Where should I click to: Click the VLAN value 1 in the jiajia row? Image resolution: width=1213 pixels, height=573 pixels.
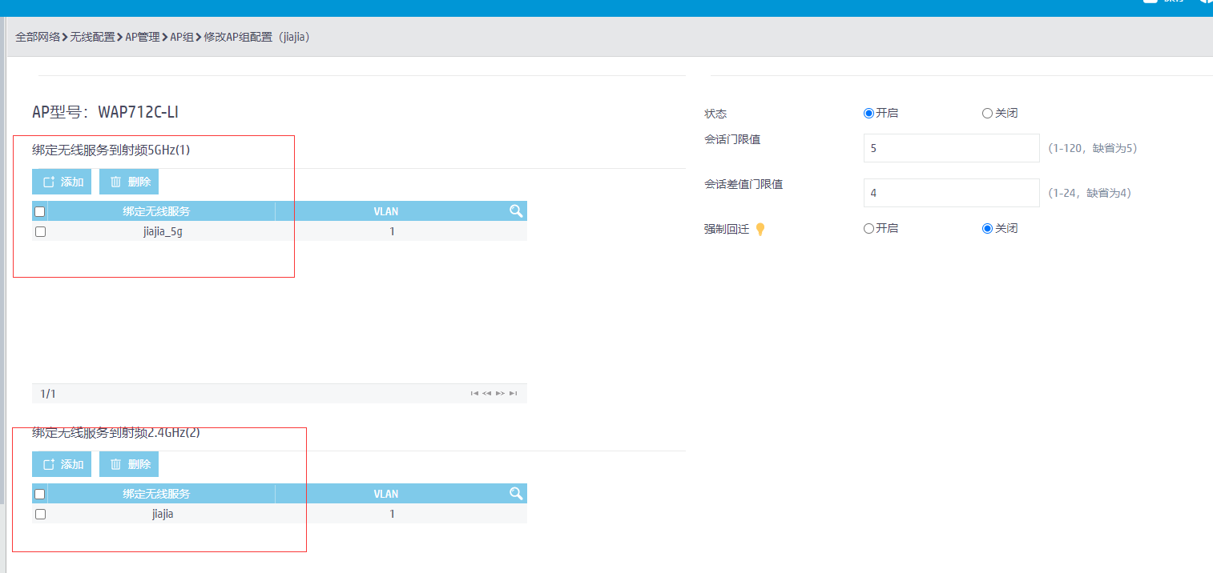(392, 514)
